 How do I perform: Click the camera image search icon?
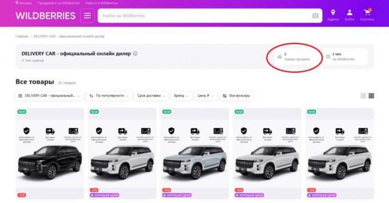coord(315,16)
